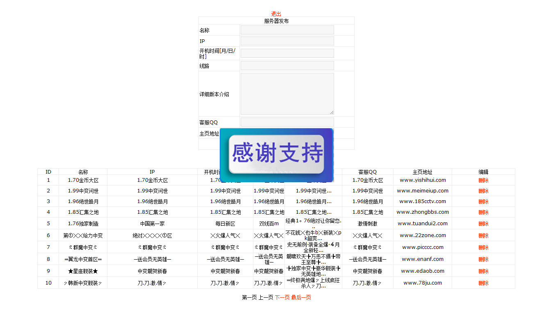This screenshot has height=310, width=553.
Task: Delete row 9 (www.edaob.com)
Action: point(483,271)
